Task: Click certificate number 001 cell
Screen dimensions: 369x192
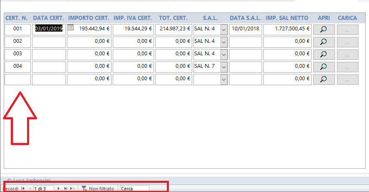Action: pos(17,30)
